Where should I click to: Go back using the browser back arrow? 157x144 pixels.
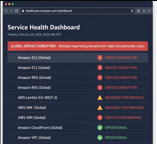6,11
